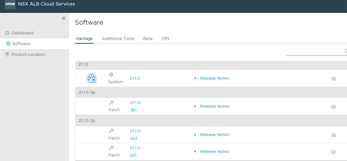Click the System gear icon for 21.1.5
Screen dimensions: 347x161
111,75
